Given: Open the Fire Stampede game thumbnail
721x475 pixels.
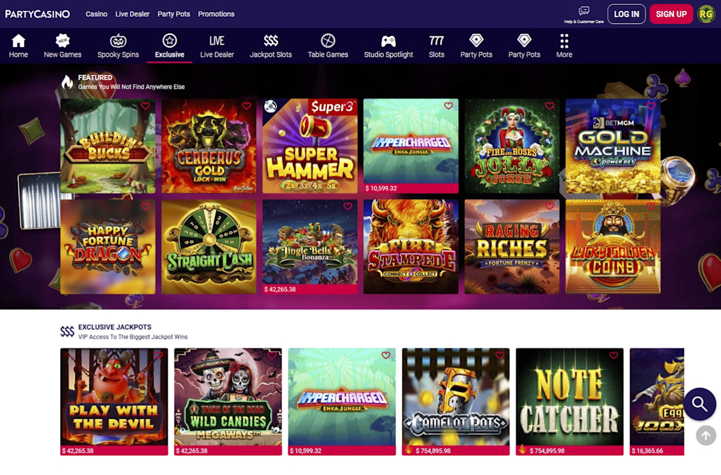Looking at the screenshot, I should [x=411, y=246].
